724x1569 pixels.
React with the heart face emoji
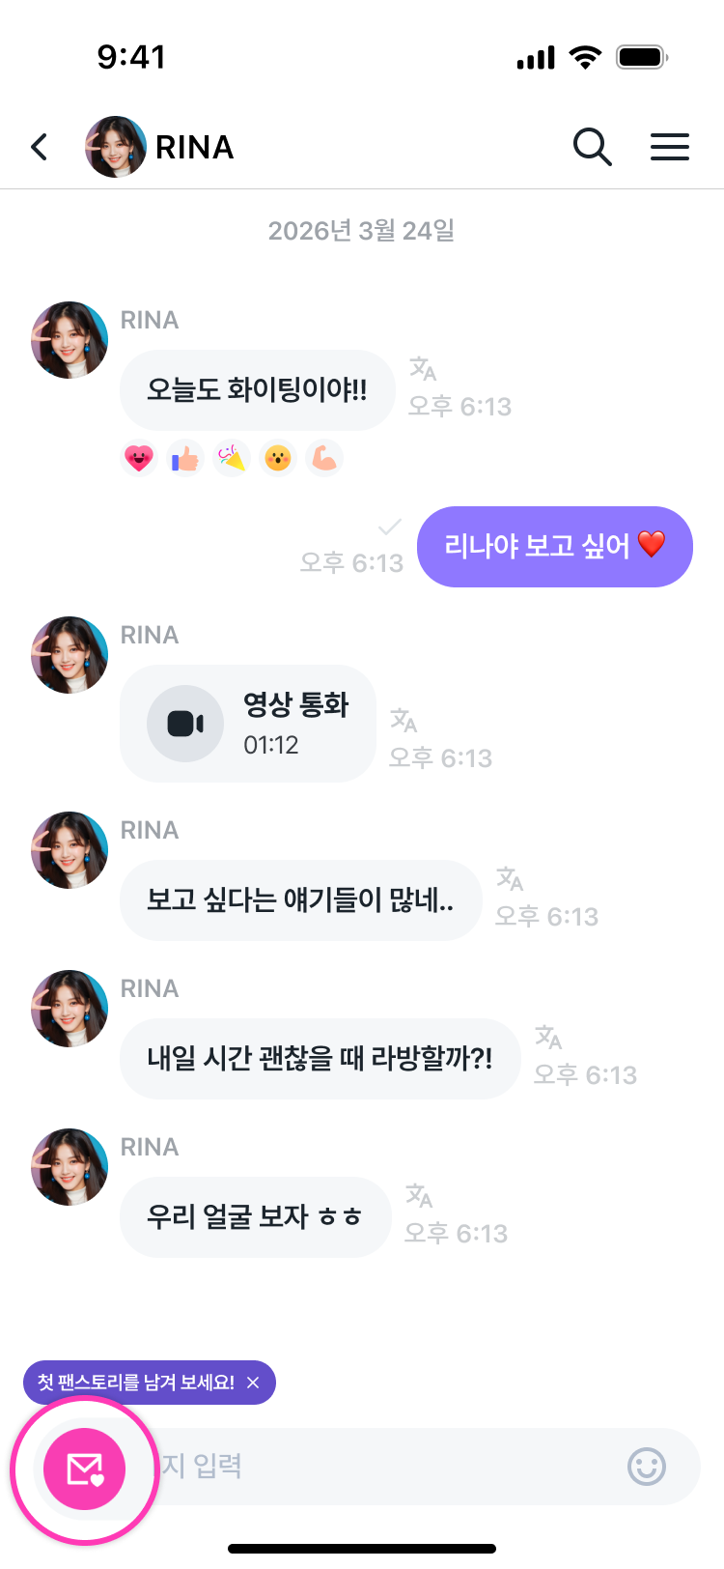click(x=139, y=458)
